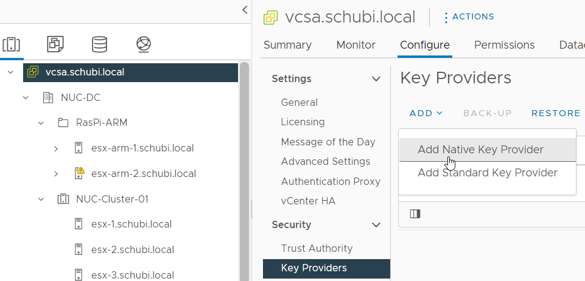The width and height of the screenshot is (585, 281).
Task: Select esx-2.schubi.local host in the tree
Action: (132, 249)
